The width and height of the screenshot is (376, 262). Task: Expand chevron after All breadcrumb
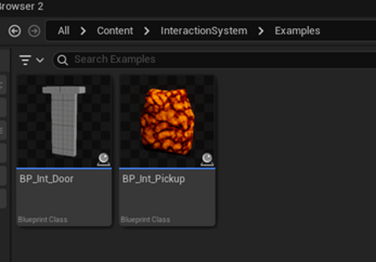coord(83,31)
